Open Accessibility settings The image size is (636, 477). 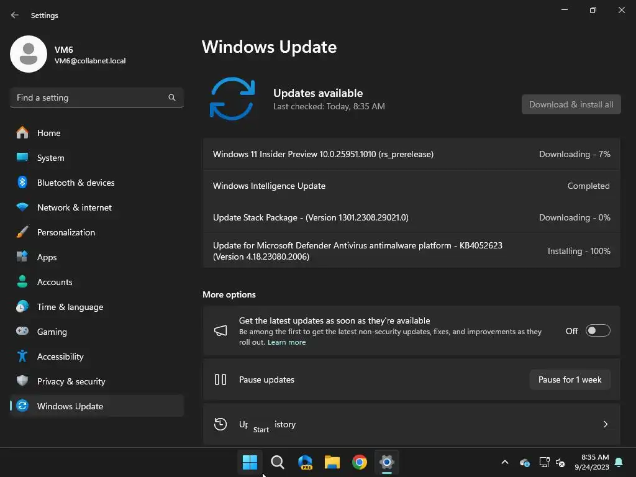[96, 356]
